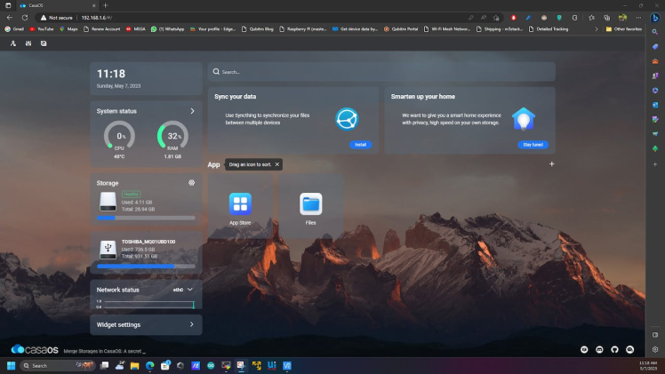Open Microsoft Store from taskbar
The image size is (665, 374).
165,365
